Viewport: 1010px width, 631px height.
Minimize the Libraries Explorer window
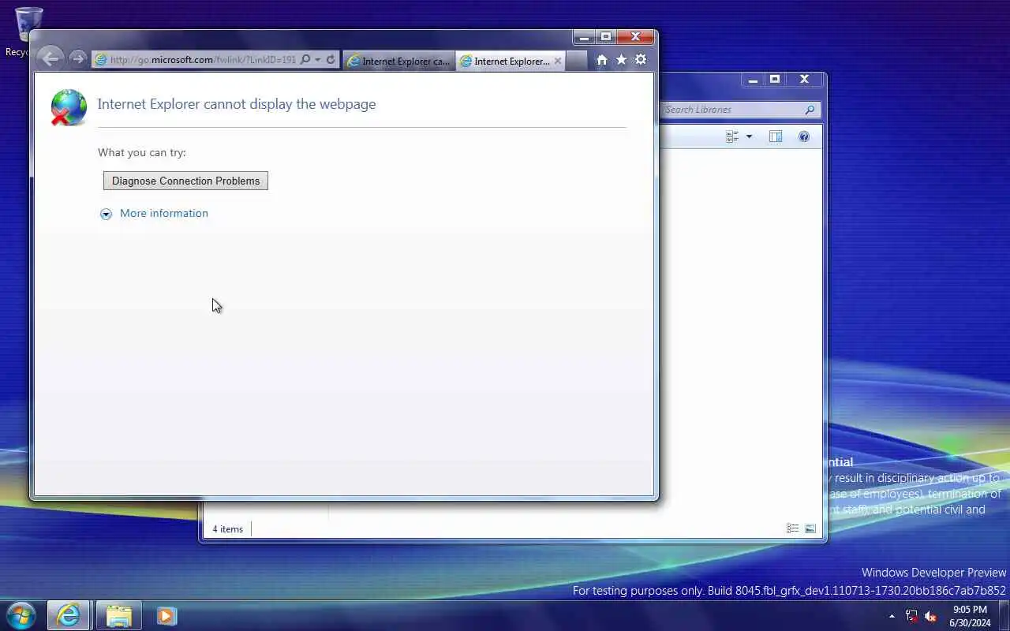(x=753, y=80)
